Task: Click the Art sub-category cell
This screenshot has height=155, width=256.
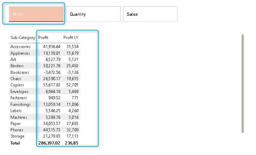Action: coord(13,60)
